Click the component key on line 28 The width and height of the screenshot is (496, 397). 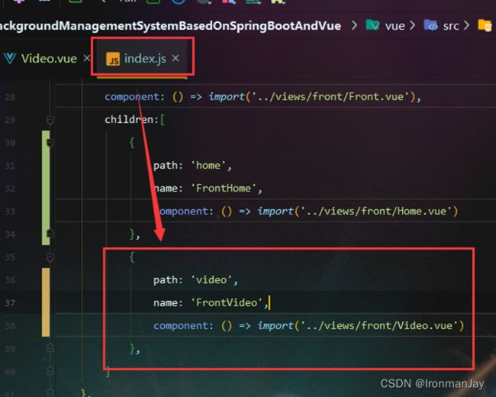[x=132, y=96]
